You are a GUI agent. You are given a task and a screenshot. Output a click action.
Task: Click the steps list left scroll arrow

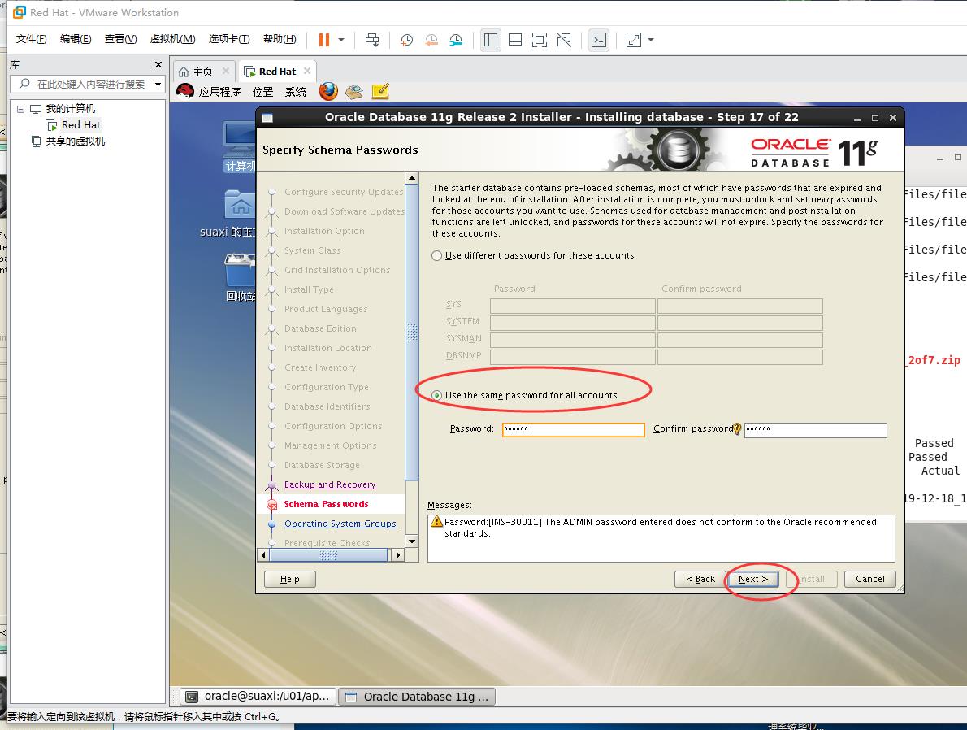click(x=264, y=555)
